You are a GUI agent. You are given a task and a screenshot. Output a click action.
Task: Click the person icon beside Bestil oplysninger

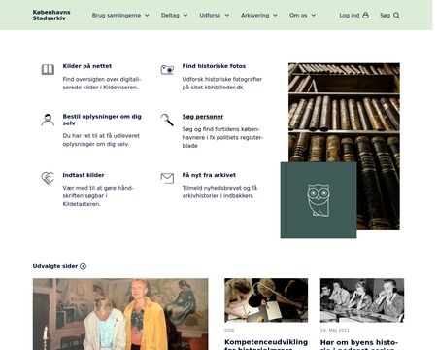pyautogui.click(x=48, y=120)
